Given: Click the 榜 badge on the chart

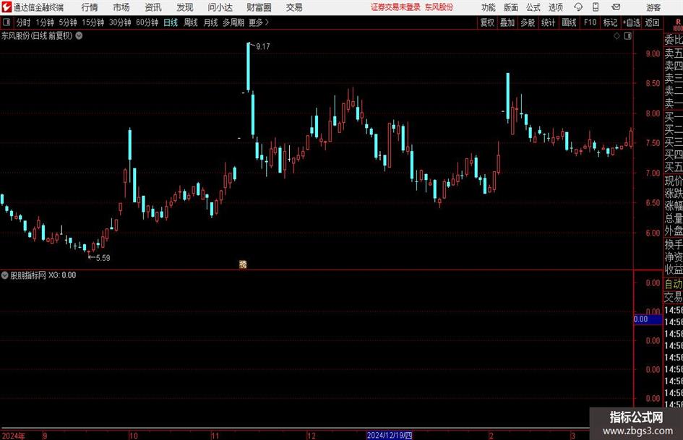Looking at the screenshot, I should coord(243,264).
